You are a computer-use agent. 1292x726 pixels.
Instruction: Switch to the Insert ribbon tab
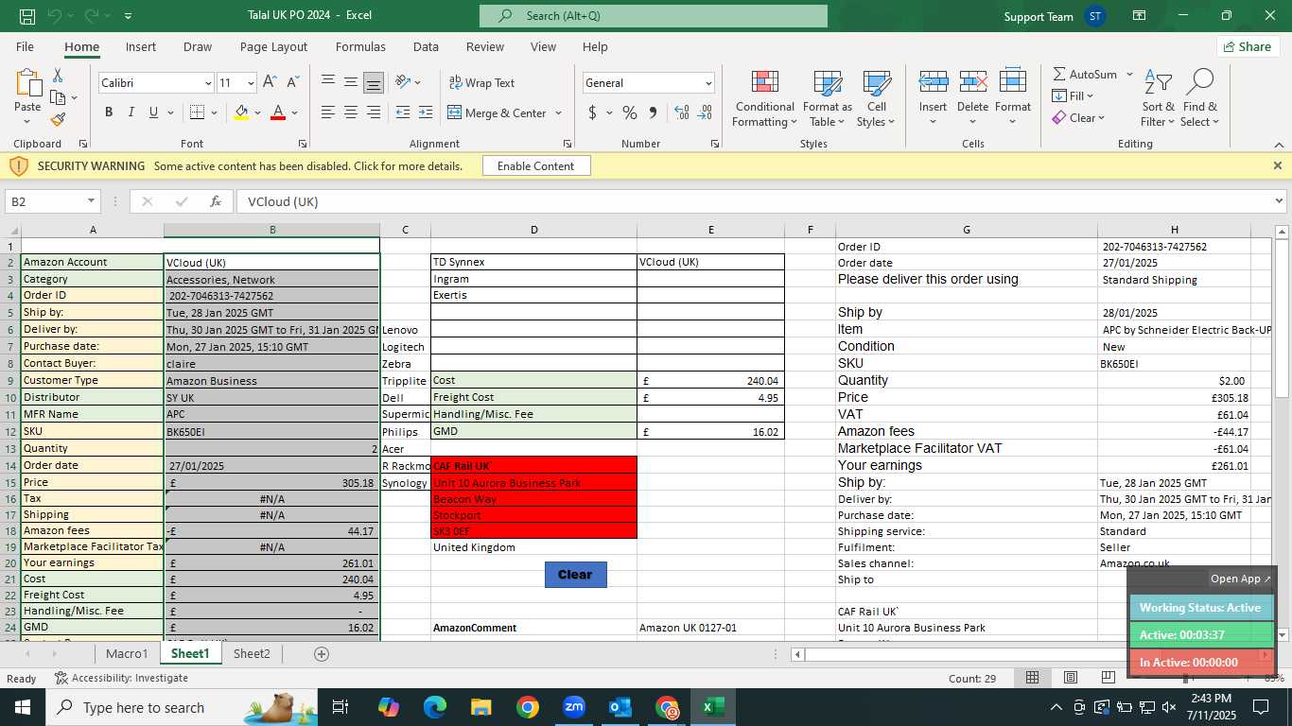pyautogui.click(x=141, y=46)
